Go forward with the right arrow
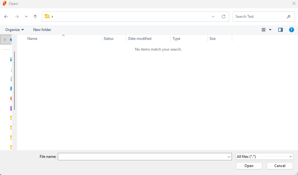298x175 pixels. click(x=17, y=17)
